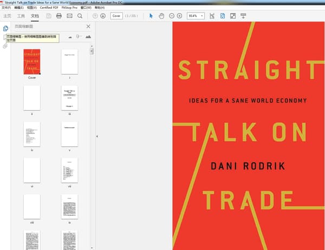
Task: Open the 编辑(E) menu
Action: [x=19, y=8]
